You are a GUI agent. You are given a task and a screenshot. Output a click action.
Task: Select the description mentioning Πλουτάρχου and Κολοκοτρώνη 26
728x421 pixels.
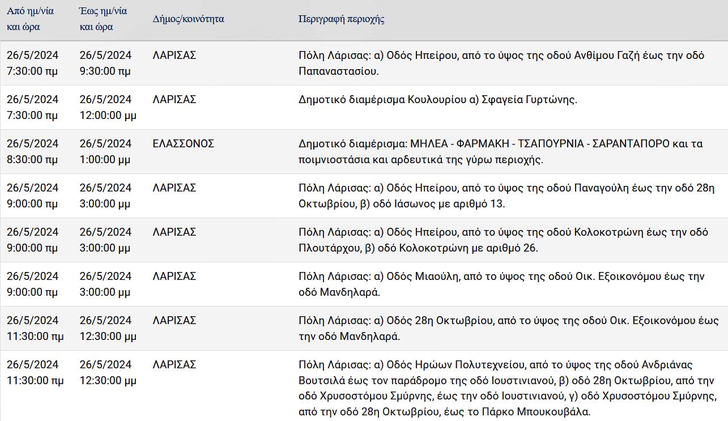click(x=504, y=240)
